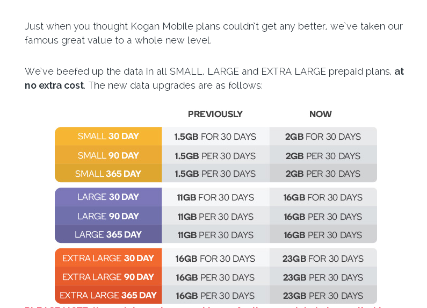Viewport: 427px width, 308px height.
Task: Select the LARGE 365 DAY plan label
Action: 108,234
